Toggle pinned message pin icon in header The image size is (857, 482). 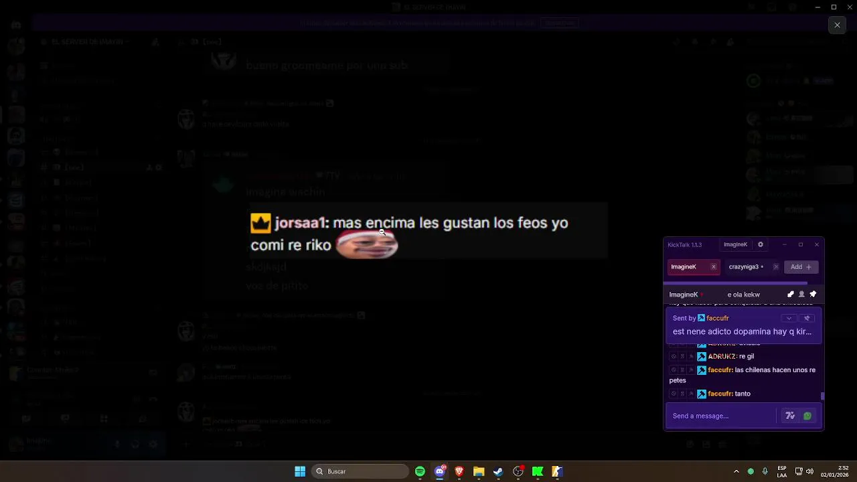813,295
